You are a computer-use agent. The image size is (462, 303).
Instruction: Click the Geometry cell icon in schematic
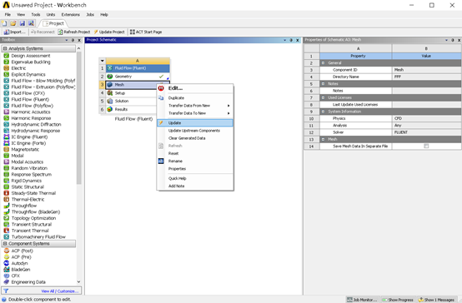click(x=110, y=77)
